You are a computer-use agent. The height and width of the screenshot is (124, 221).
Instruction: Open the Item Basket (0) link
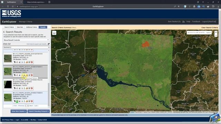pos(174,22)
